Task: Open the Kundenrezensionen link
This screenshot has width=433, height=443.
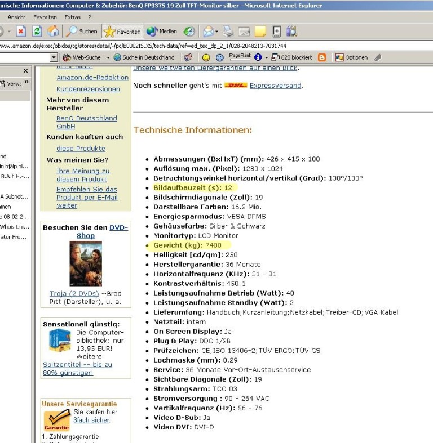Action: 88,89
